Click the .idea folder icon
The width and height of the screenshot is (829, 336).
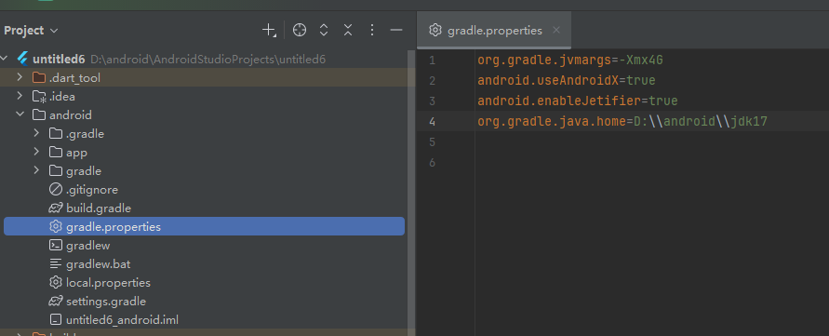39,97
